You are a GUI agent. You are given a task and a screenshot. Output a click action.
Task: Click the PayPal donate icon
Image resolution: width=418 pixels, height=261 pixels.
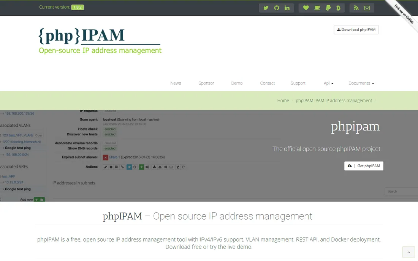pyautogui.click(x=328, y=8)
